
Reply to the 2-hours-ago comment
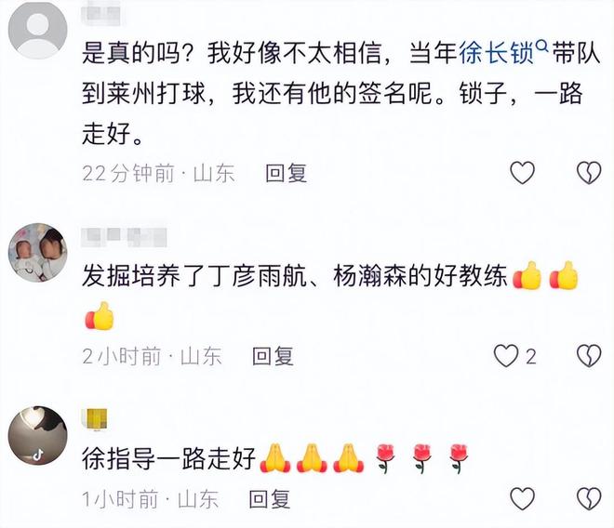click(273, 356)
